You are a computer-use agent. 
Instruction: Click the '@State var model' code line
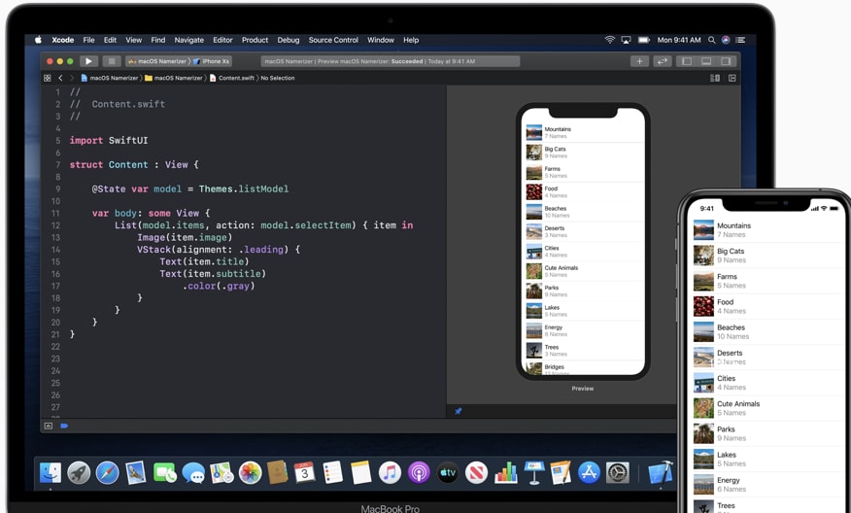pyautogui.click(x=190, y=188)
